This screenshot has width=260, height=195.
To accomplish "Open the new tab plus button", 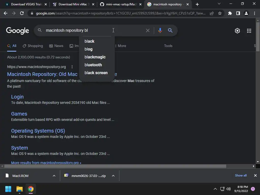I will point(197,5).
